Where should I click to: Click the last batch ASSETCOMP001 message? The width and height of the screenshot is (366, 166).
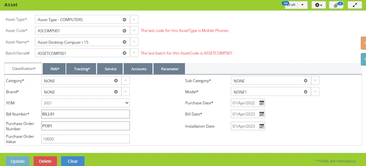coord(187,53)
